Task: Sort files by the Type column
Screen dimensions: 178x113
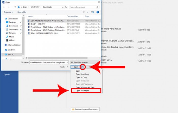Action: [x=87, y=17]
